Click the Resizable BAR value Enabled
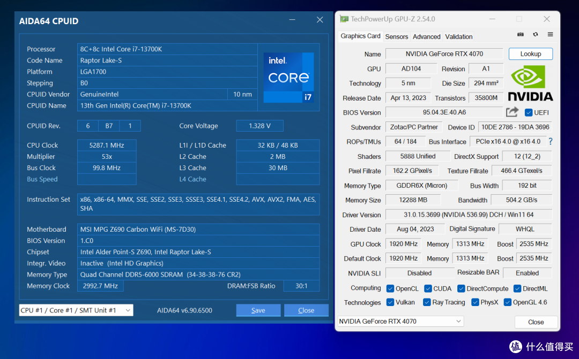The height and width of the screenshot is (359, 579). tap(527, 273)
